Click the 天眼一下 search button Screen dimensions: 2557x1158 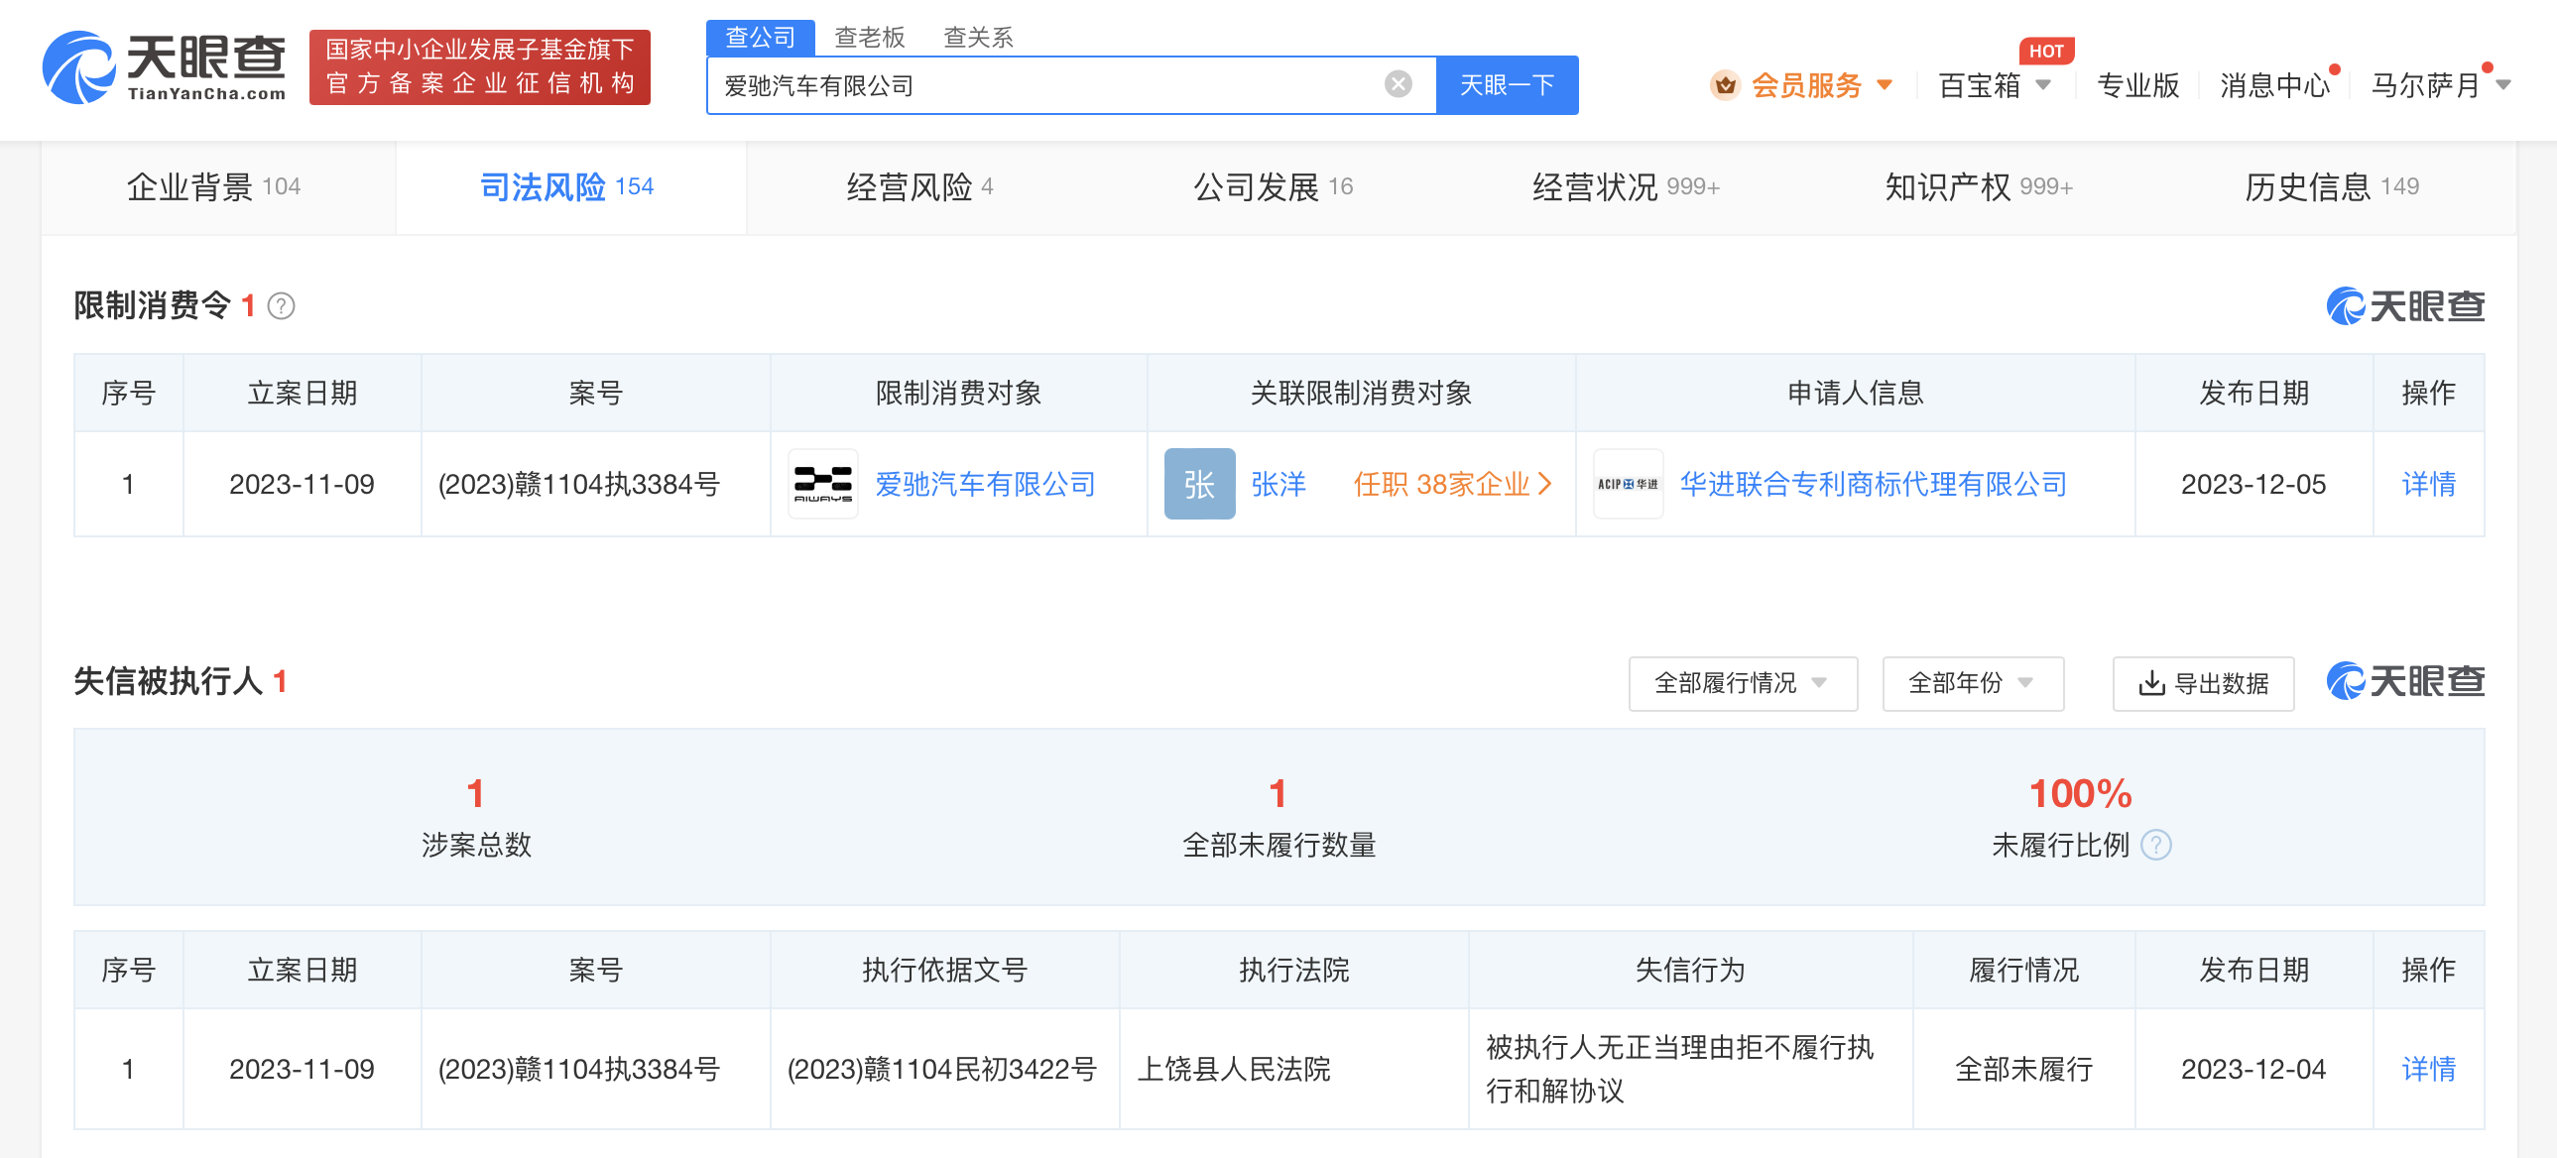[1507, 85]
